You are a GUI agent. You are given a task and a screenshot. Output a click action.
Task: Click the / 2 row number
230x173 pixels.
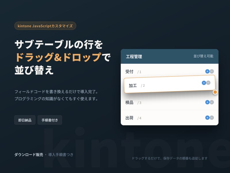click(x=143, y=86)
